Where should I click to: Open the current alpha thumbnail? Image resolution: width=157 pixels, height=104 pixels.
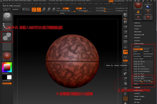coord(7,37)
